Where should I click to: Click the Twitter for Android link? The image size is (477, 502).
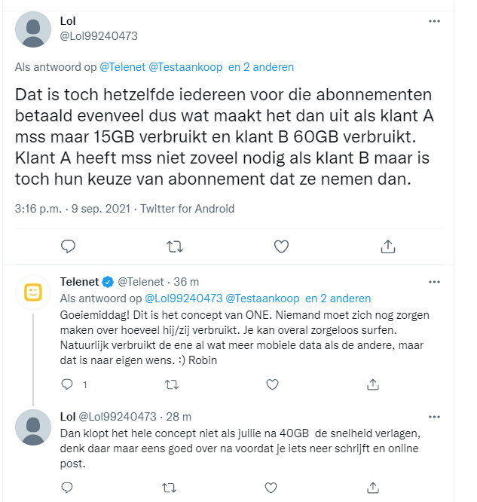pyautogui.click(x=193, y=209)
